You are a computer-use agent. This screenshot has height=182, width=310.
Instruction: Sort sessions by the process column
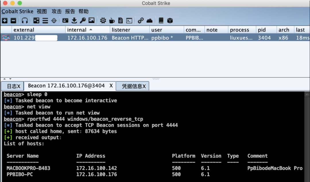tap(242, 30)
